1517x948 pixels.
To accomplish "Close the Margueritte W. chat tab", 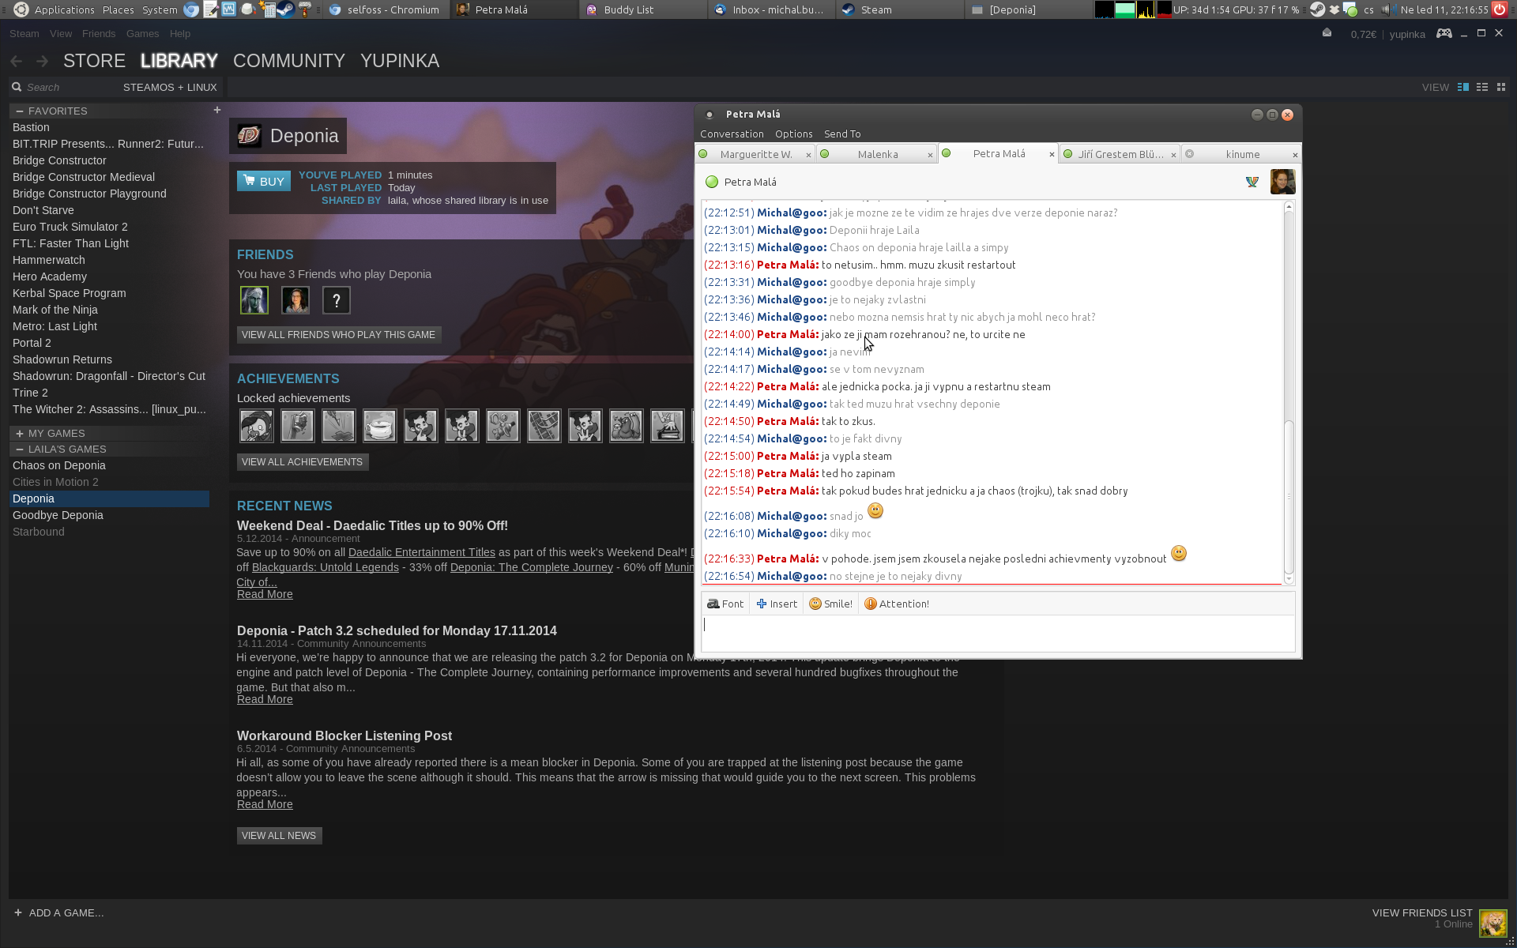I will click(x=808, y=155).
